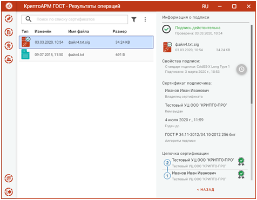Click the info panel vertical scrollbar
Viewport: 257px width, 200px height.
[x=252, y=64]
